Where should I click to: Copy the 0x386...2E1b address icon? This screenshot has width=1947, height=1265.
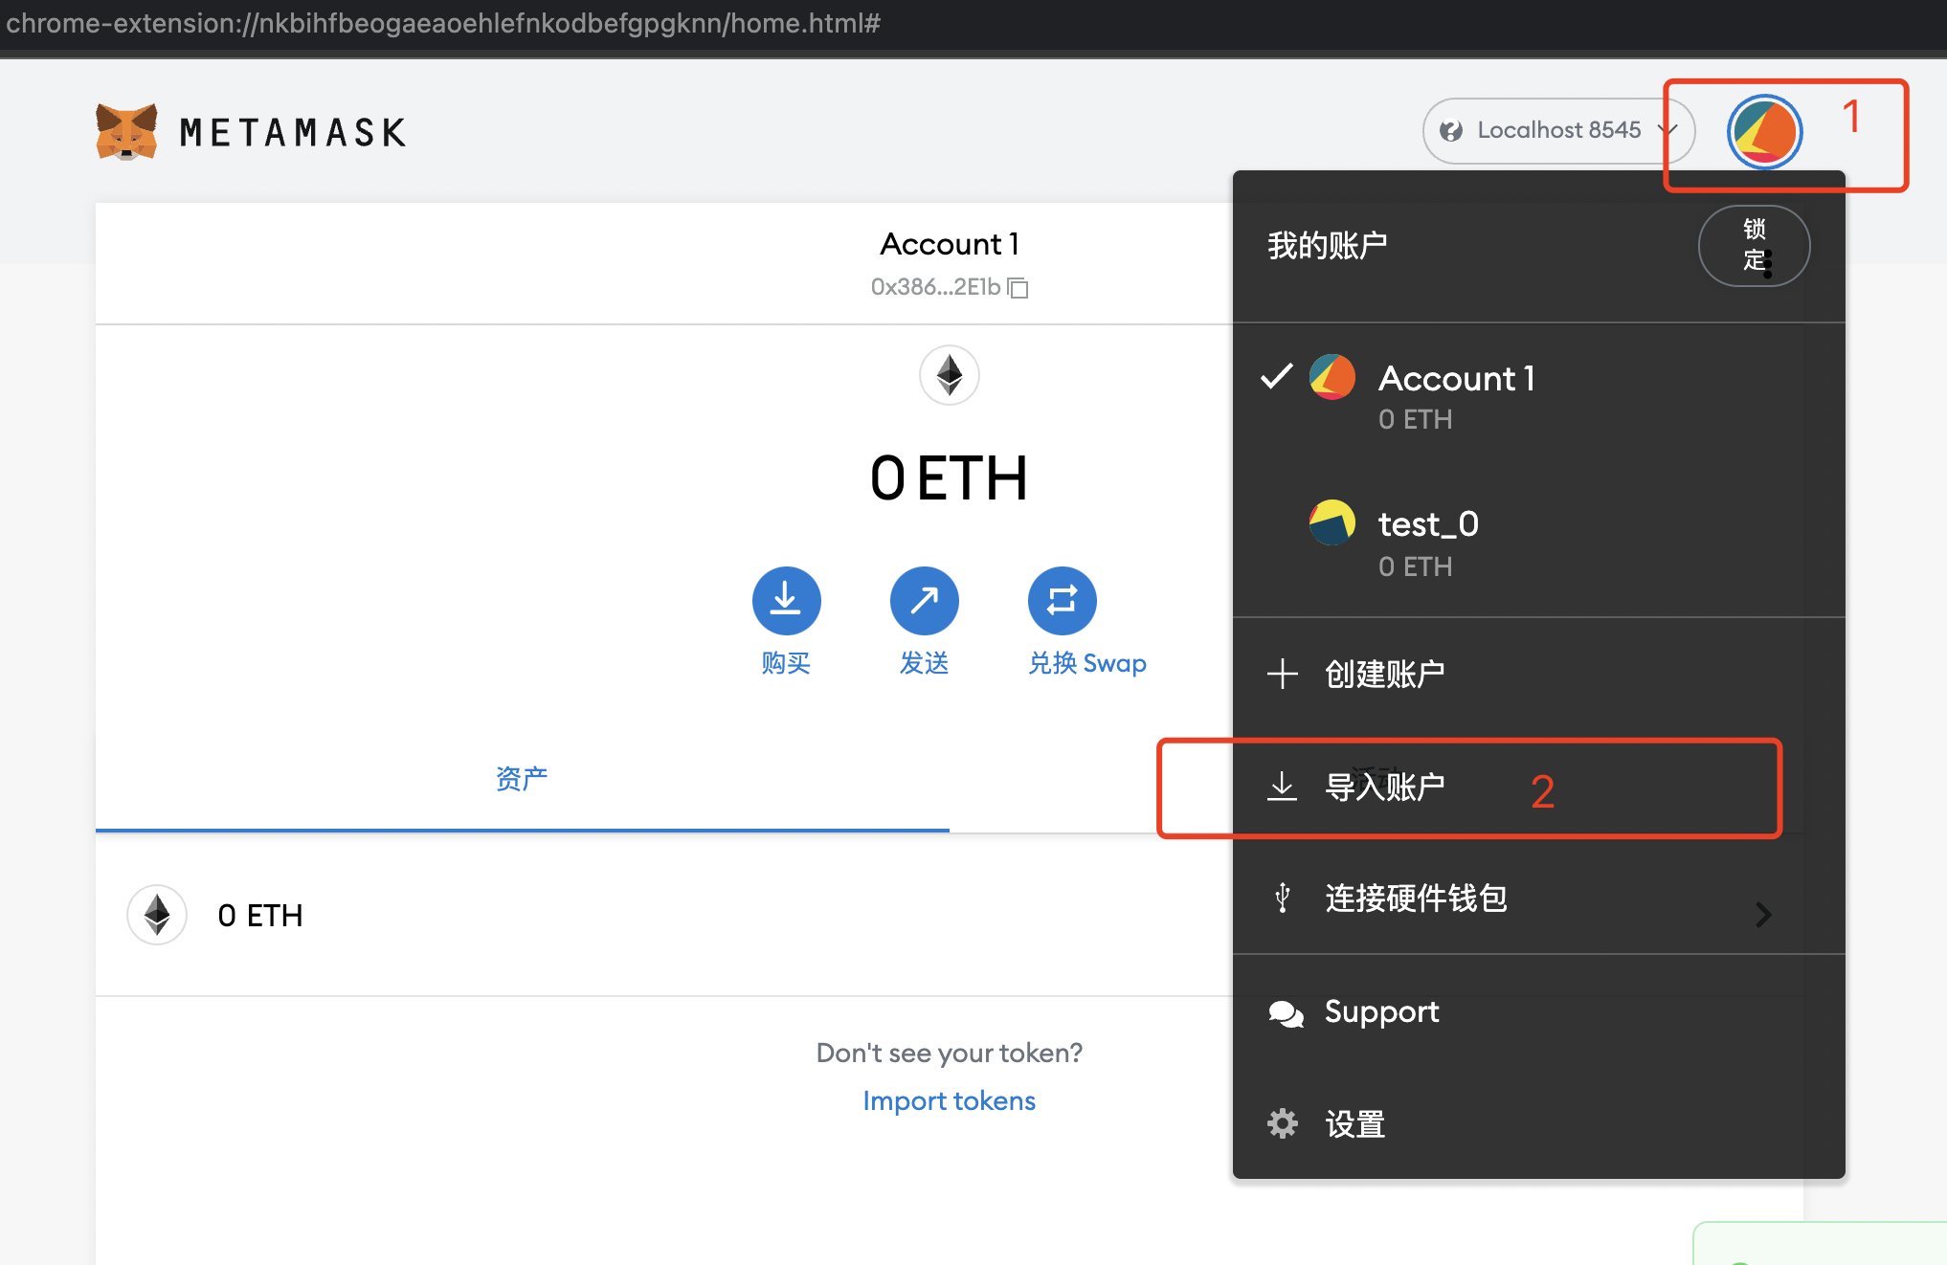[1018, 287]
